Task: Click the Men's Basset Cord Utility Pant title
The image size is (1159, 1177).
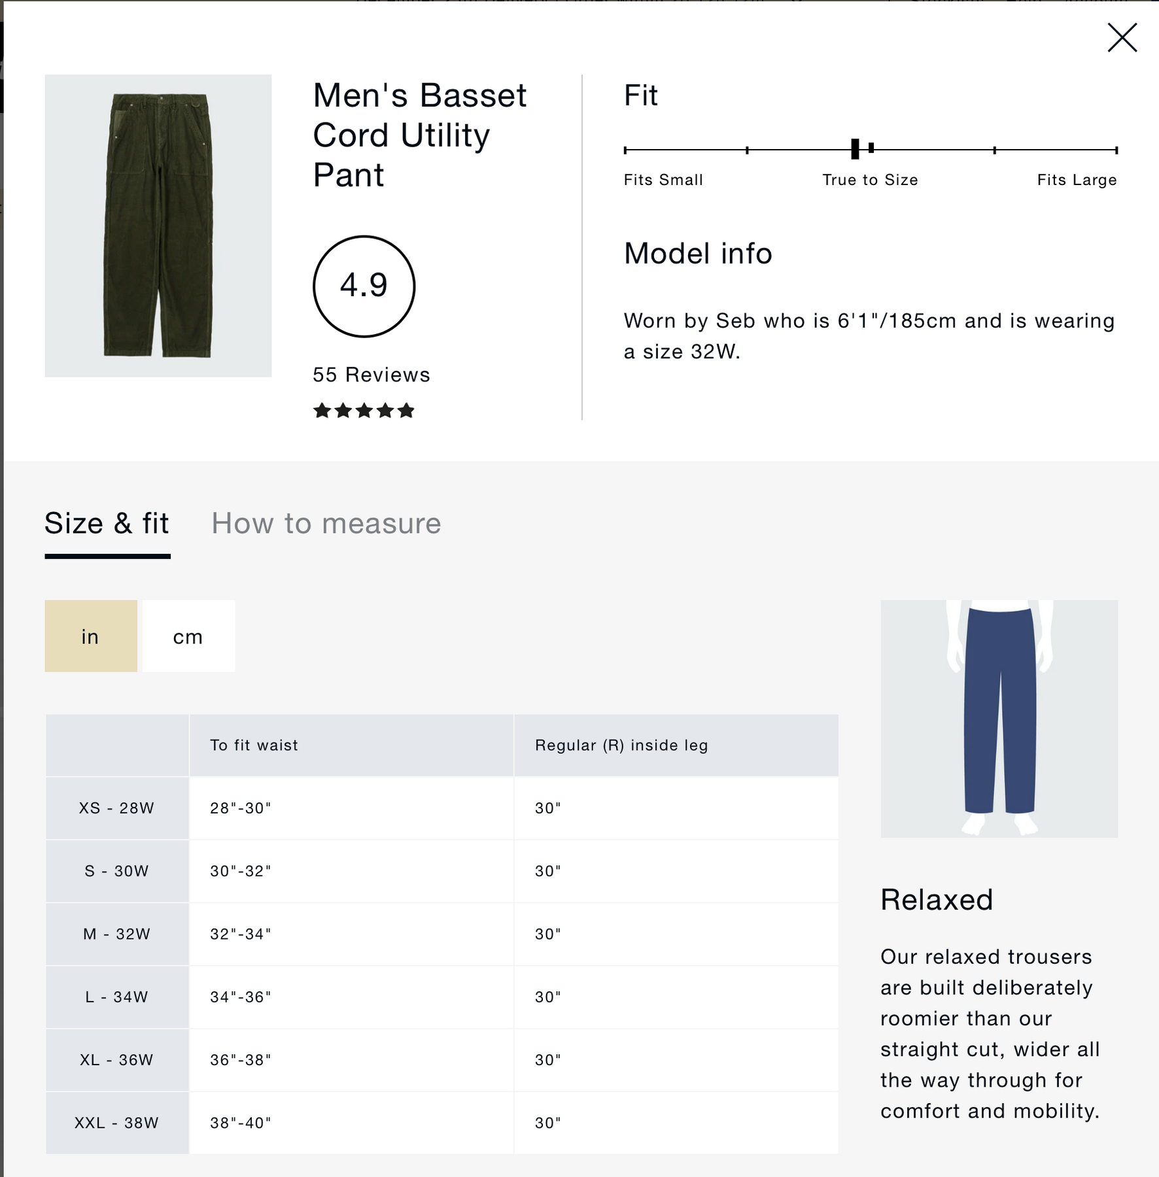Action: pos(419,135)
